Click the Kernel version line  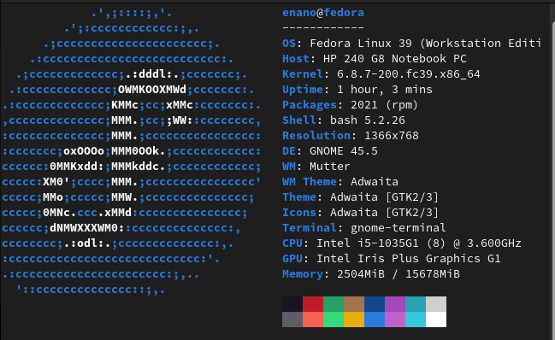click(381, 74)
